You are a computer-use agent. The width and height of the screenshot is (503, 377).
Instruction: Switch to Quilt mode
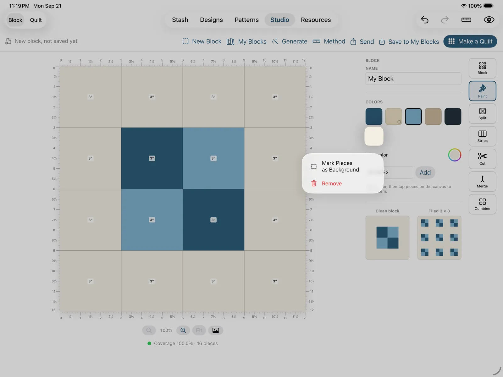coord(36,20)
